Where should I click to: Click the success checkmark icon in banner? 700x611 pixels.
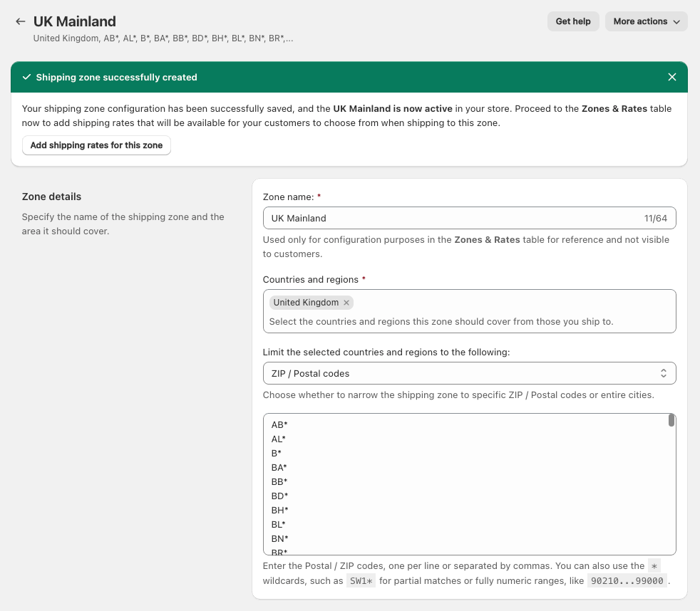[x=26, y=77]
